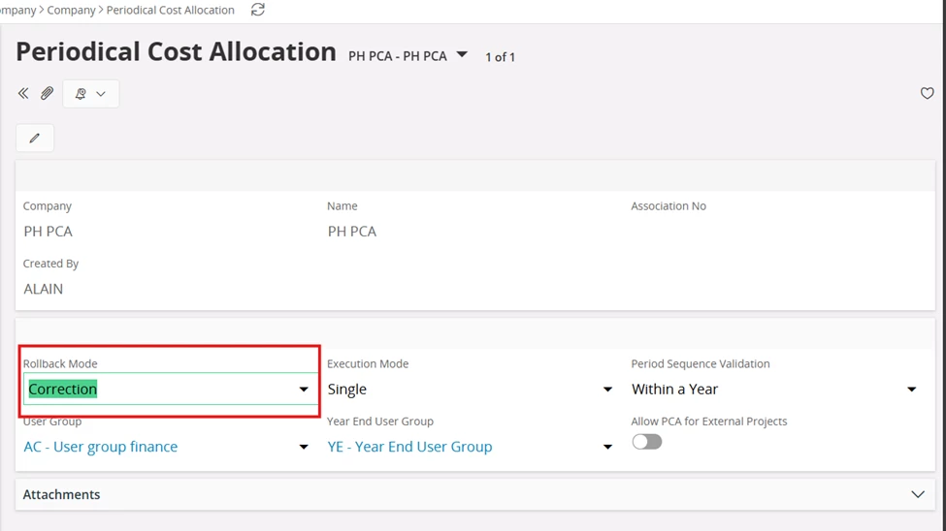Open the User Group dropdown arrow
The width and height of the screenshot is (946, 531).
304,448
